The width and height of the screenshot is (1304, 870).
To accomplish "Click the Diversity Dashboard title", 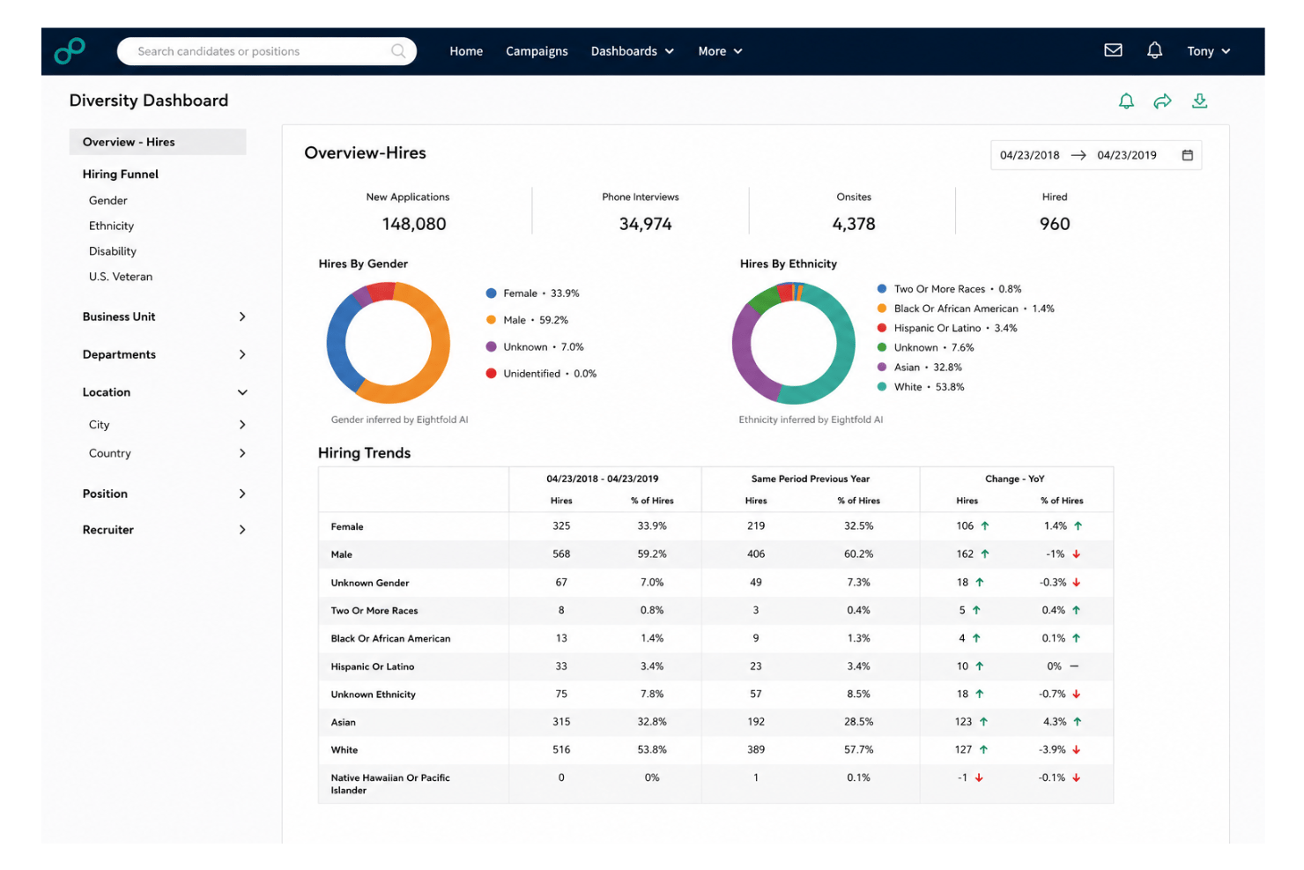I will pyautogui.click(x=149, y=100).
